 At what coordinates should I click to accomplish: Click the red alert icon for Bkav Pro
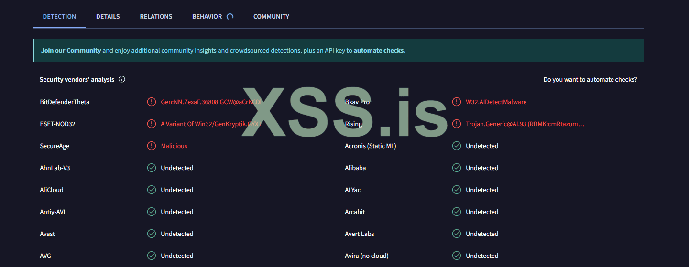click(x=457, y=102)
